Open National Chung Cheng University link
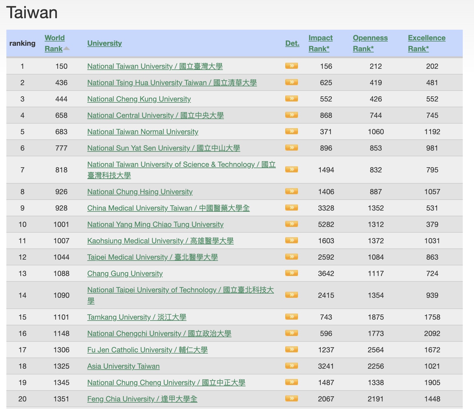 coord(166,383)
